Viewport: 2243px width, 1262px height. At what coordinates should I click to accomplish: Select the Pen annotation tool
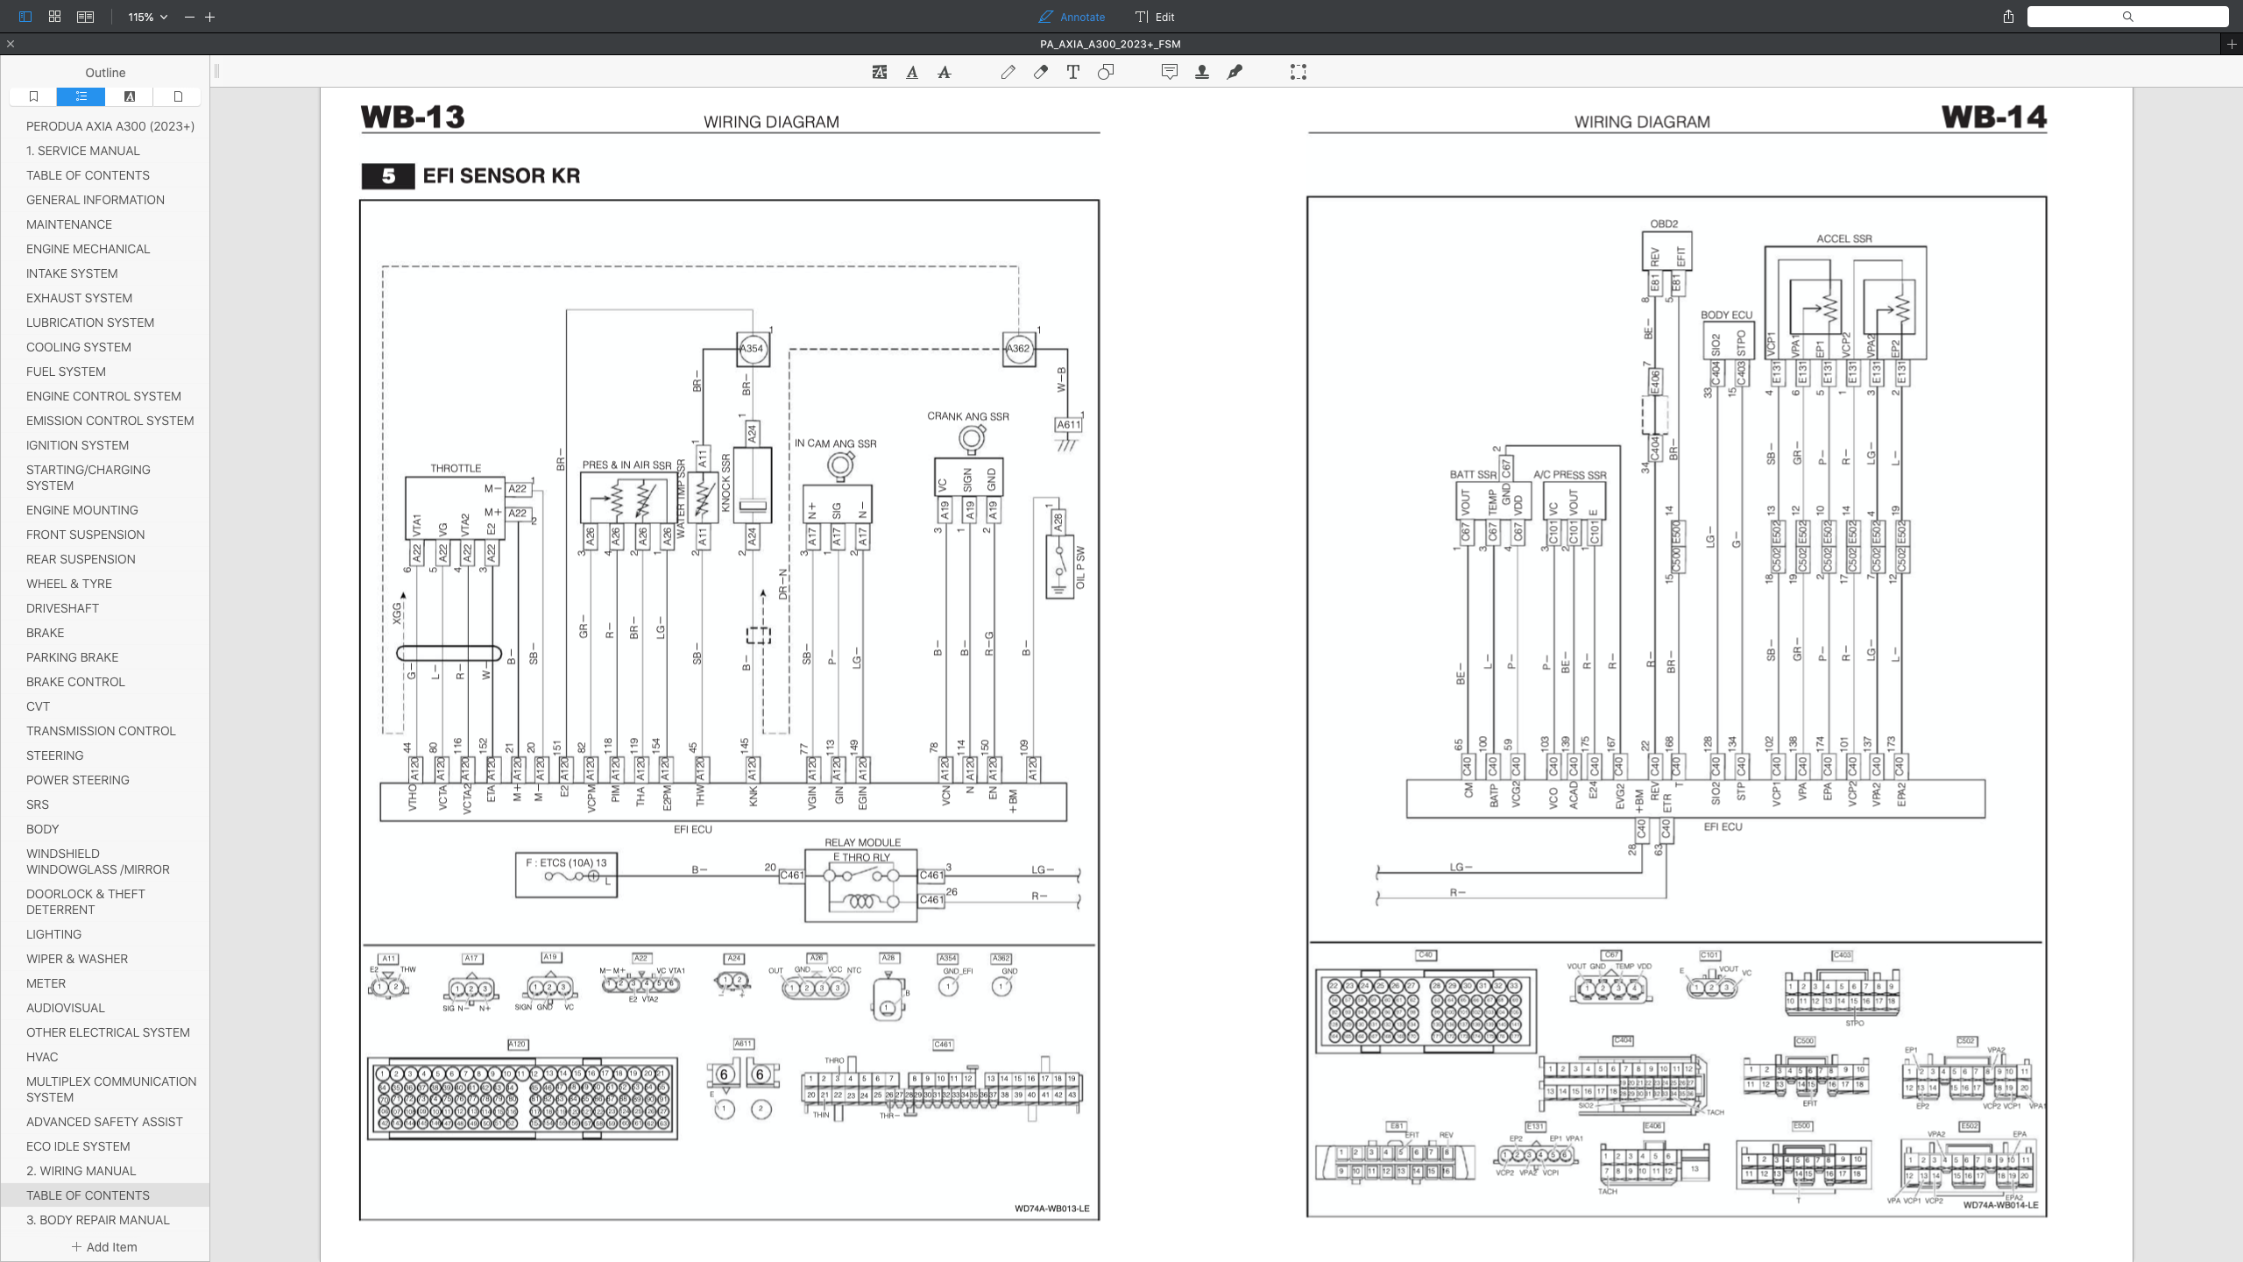click(1008, 72)
